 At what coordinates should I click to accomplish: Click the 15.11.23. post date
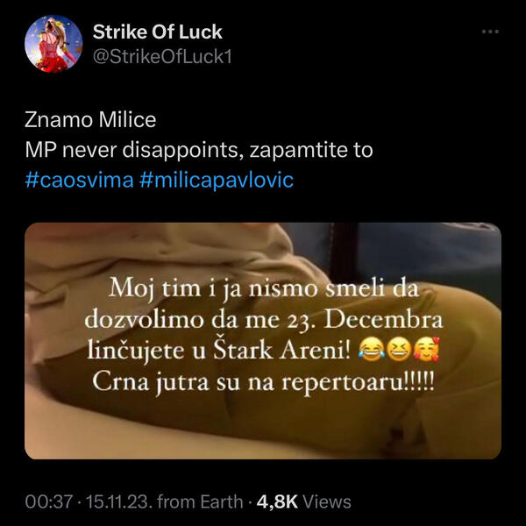pos(118,501)
